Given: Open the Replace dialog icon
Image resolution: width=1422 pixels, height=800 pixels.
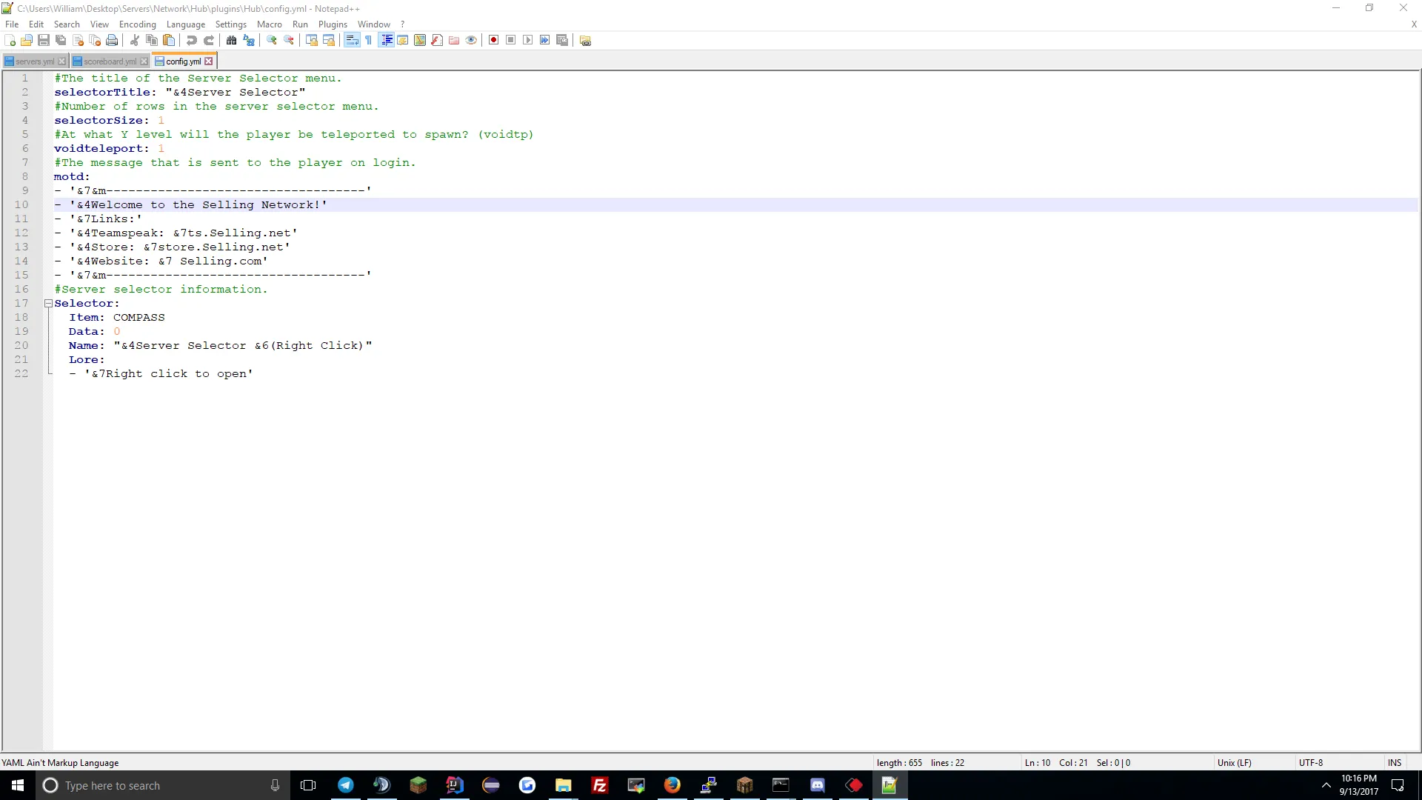Looking at the screenshot, I should tap(249, 40).
